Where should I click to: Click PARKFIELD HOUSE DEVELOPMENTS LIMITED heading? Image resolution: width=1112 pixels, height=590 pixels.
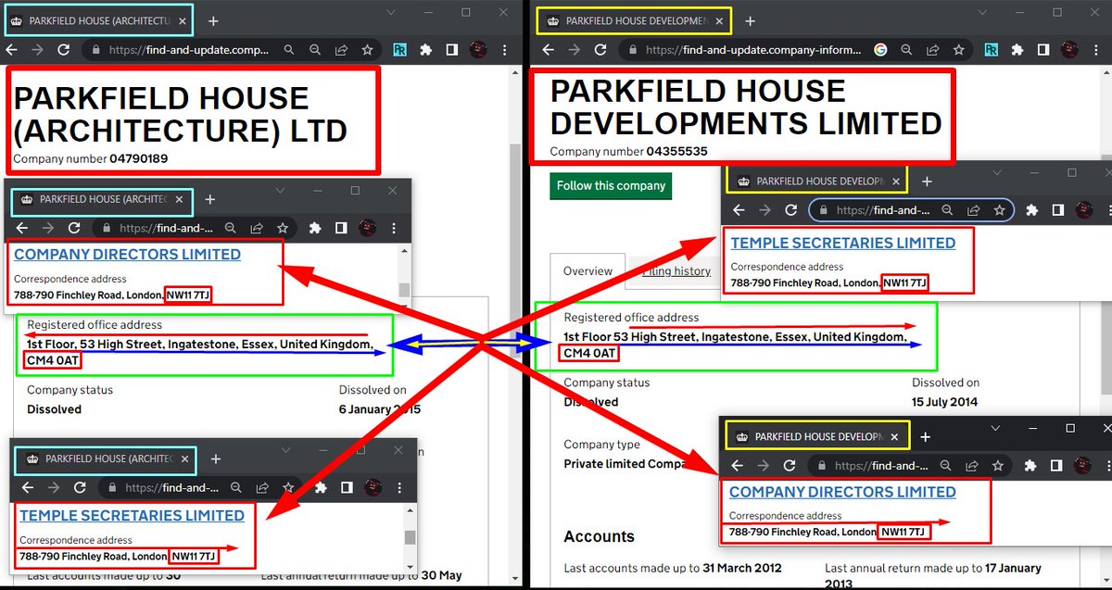point(746,107)
